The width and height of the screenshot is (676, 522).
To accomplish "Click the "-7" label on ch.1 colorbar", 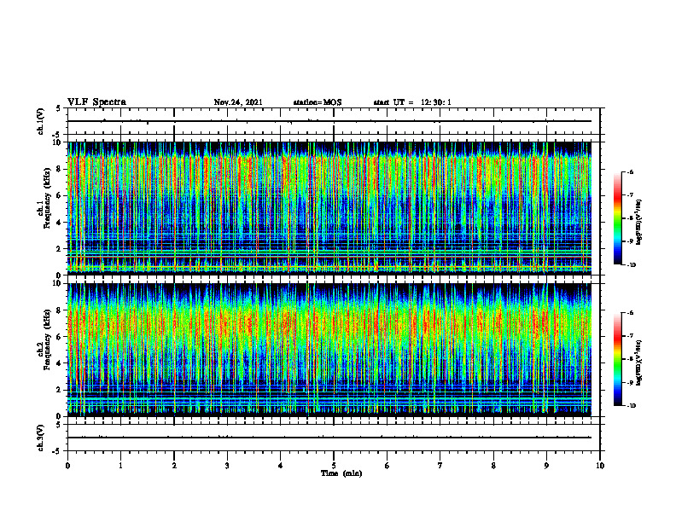I will (x=630, y=195).
